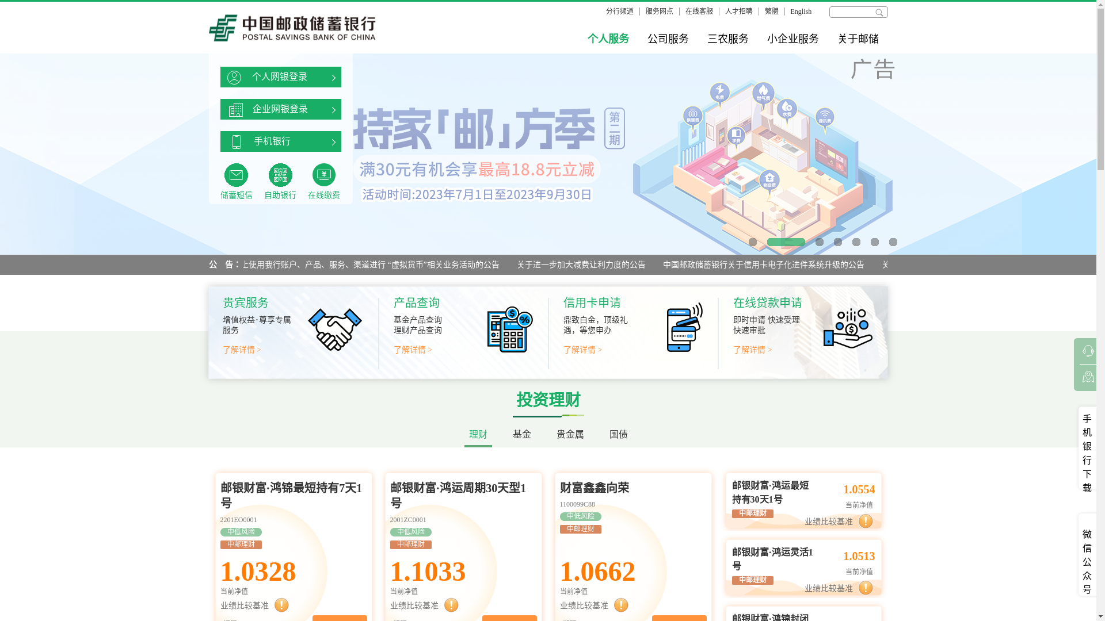Go to first banner slide dot
The width and height of the screenshot is (1105, 621).
753,242
